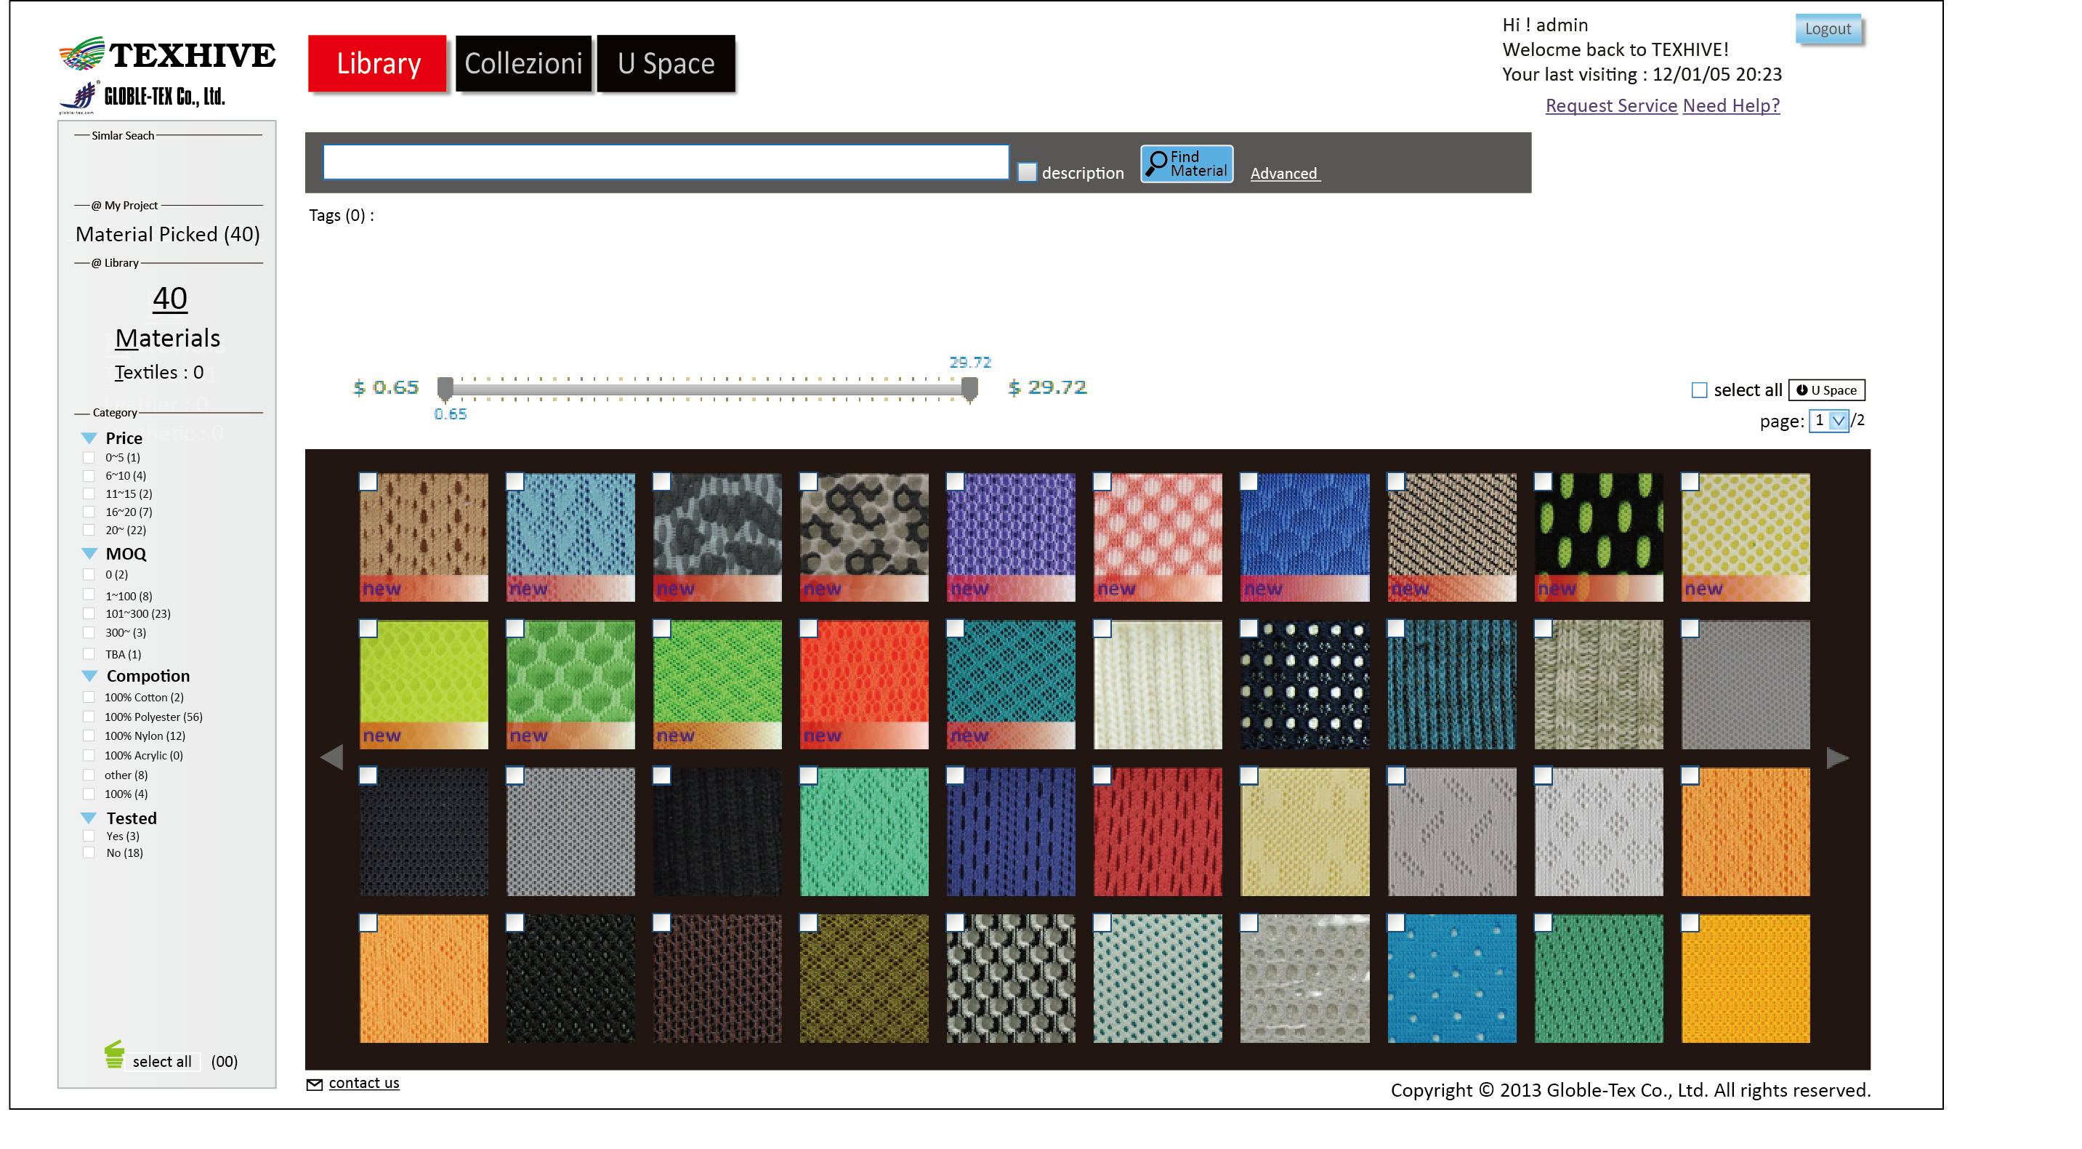
Task: Click the previous page left arrow
Action: (x=332, y=757)
